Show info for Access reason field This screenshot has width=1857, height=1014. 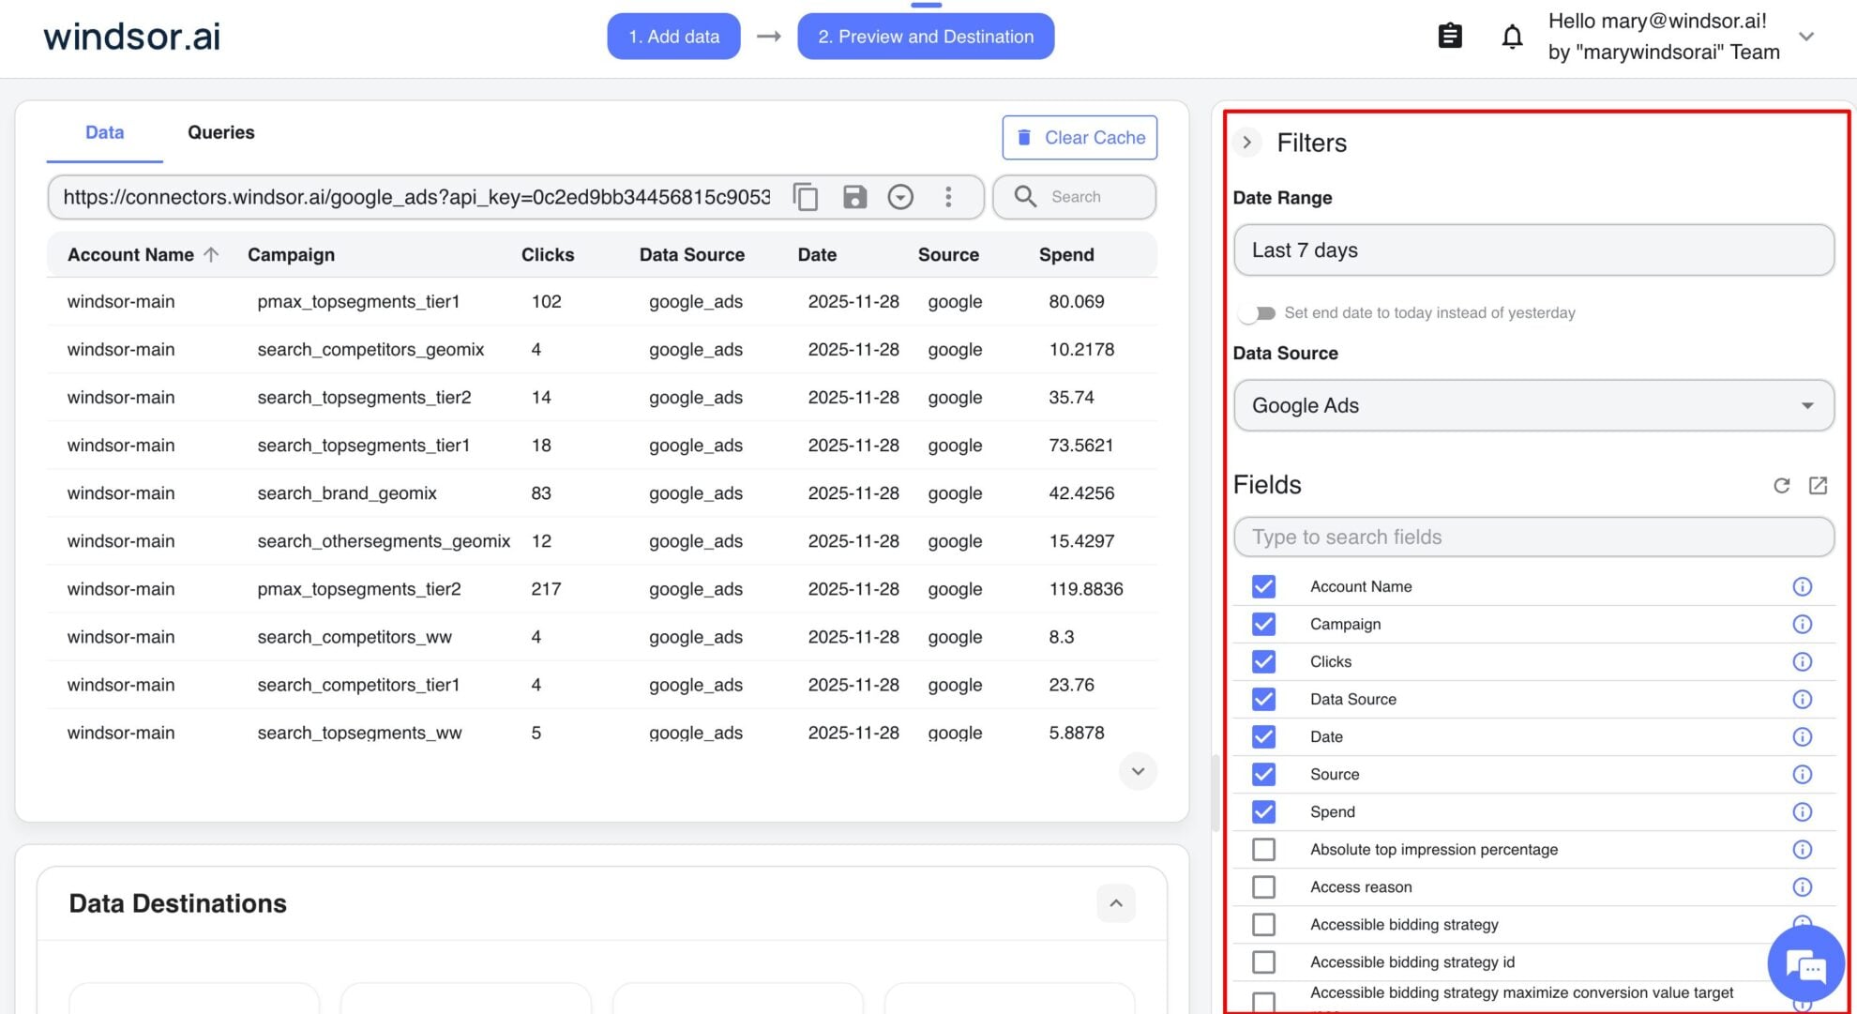(x=1802, y=886)
